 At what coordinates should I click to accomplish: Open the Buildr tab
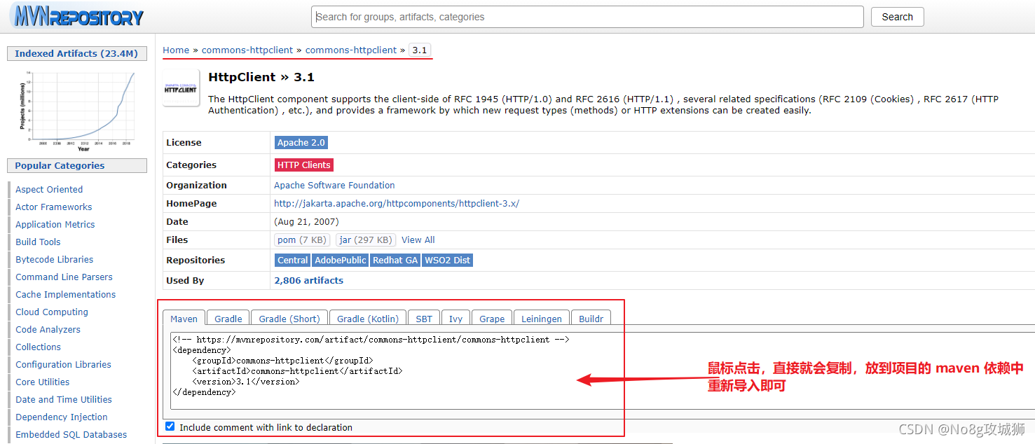591,319
